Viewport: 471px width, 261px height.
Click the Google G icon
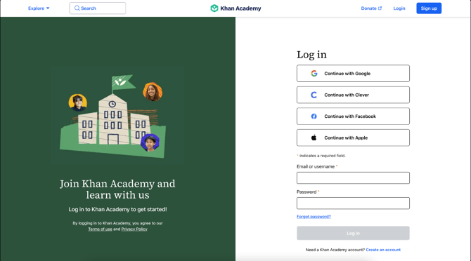[x=314, y=74]
